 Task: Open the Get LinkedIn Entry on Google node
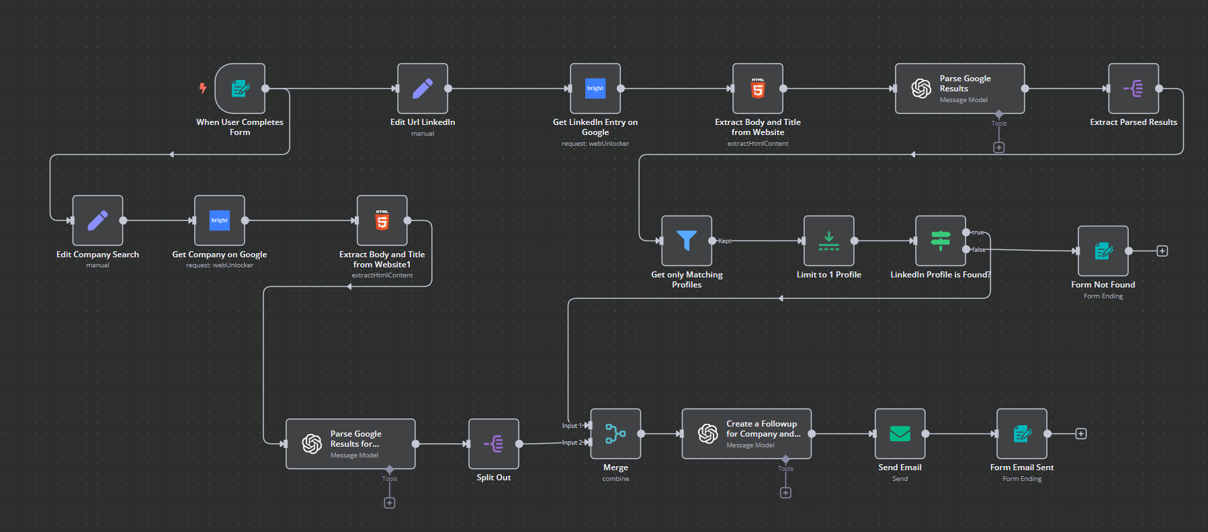(595, 89)
